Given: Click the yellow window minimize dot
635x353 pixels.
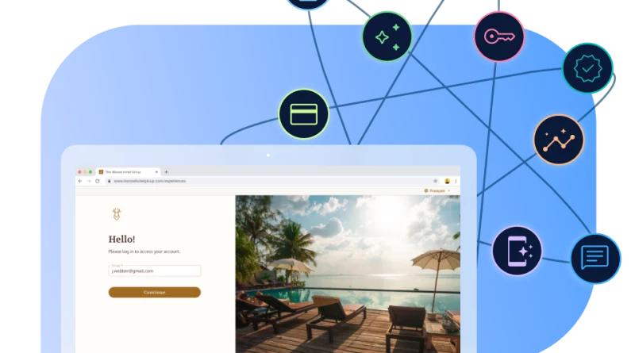Looking at the screenshot, I should pyautogui.click(x=85, y=172).
